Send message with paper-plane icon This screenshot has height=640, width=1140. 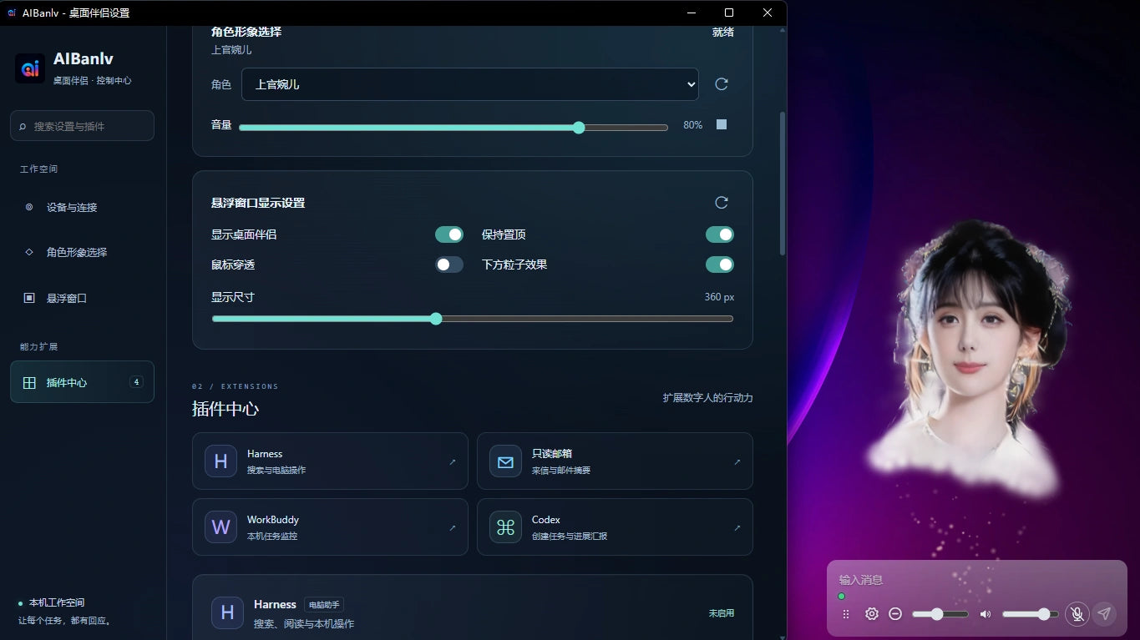[x=1104, y=613]
